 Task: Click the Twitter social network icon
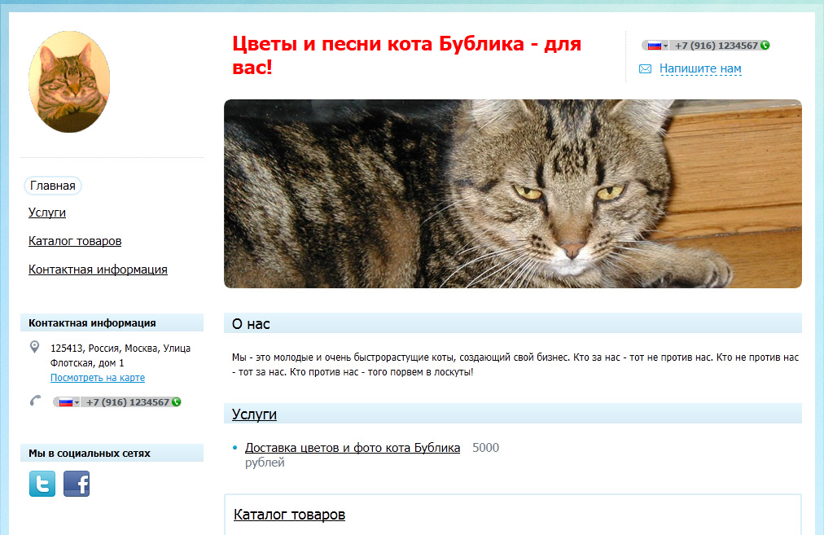[42, 484]
